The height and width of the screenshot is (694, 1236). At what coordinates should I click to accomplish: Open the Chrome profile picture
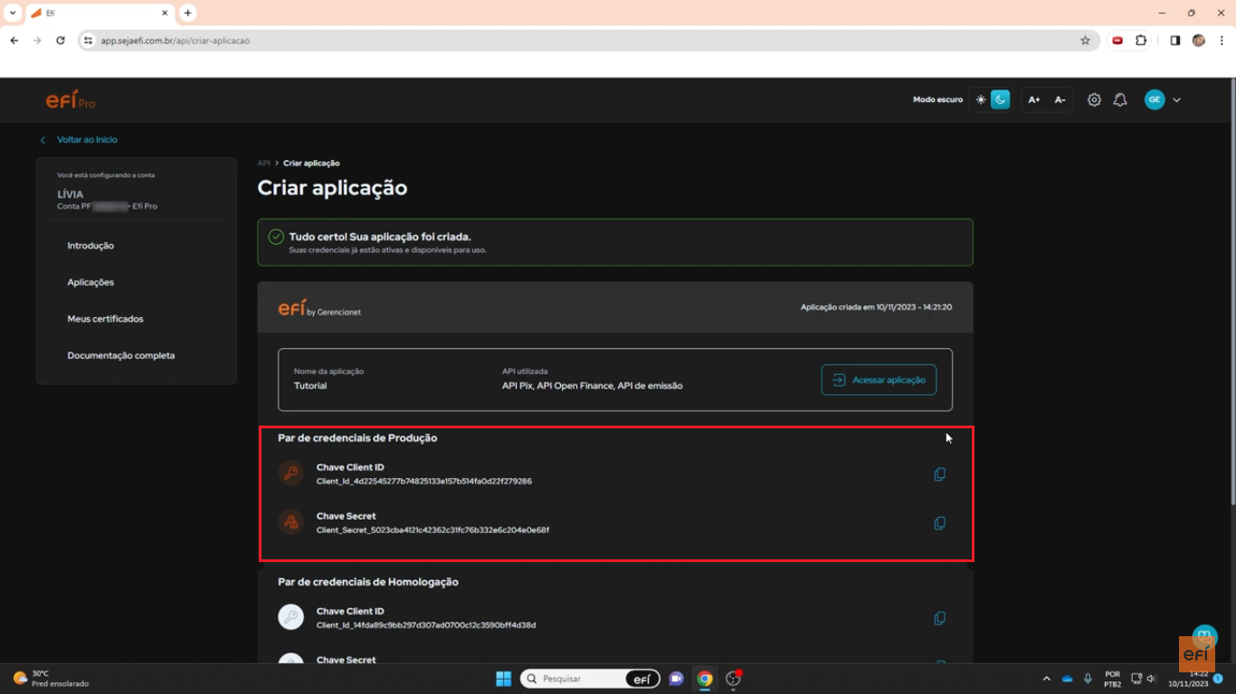click(1199, 41)
